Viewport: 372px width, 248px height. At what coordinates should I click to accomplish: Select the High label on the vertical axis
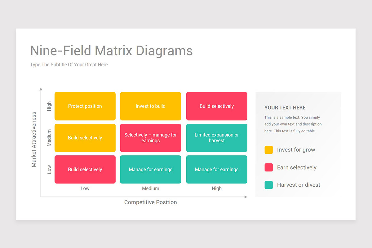pyautogui.click(x=49, y=106)
